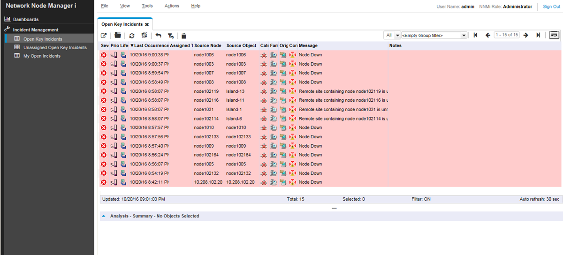The image size is (563, 255).
Task: Open the File menu
Action: coord(105,6)
